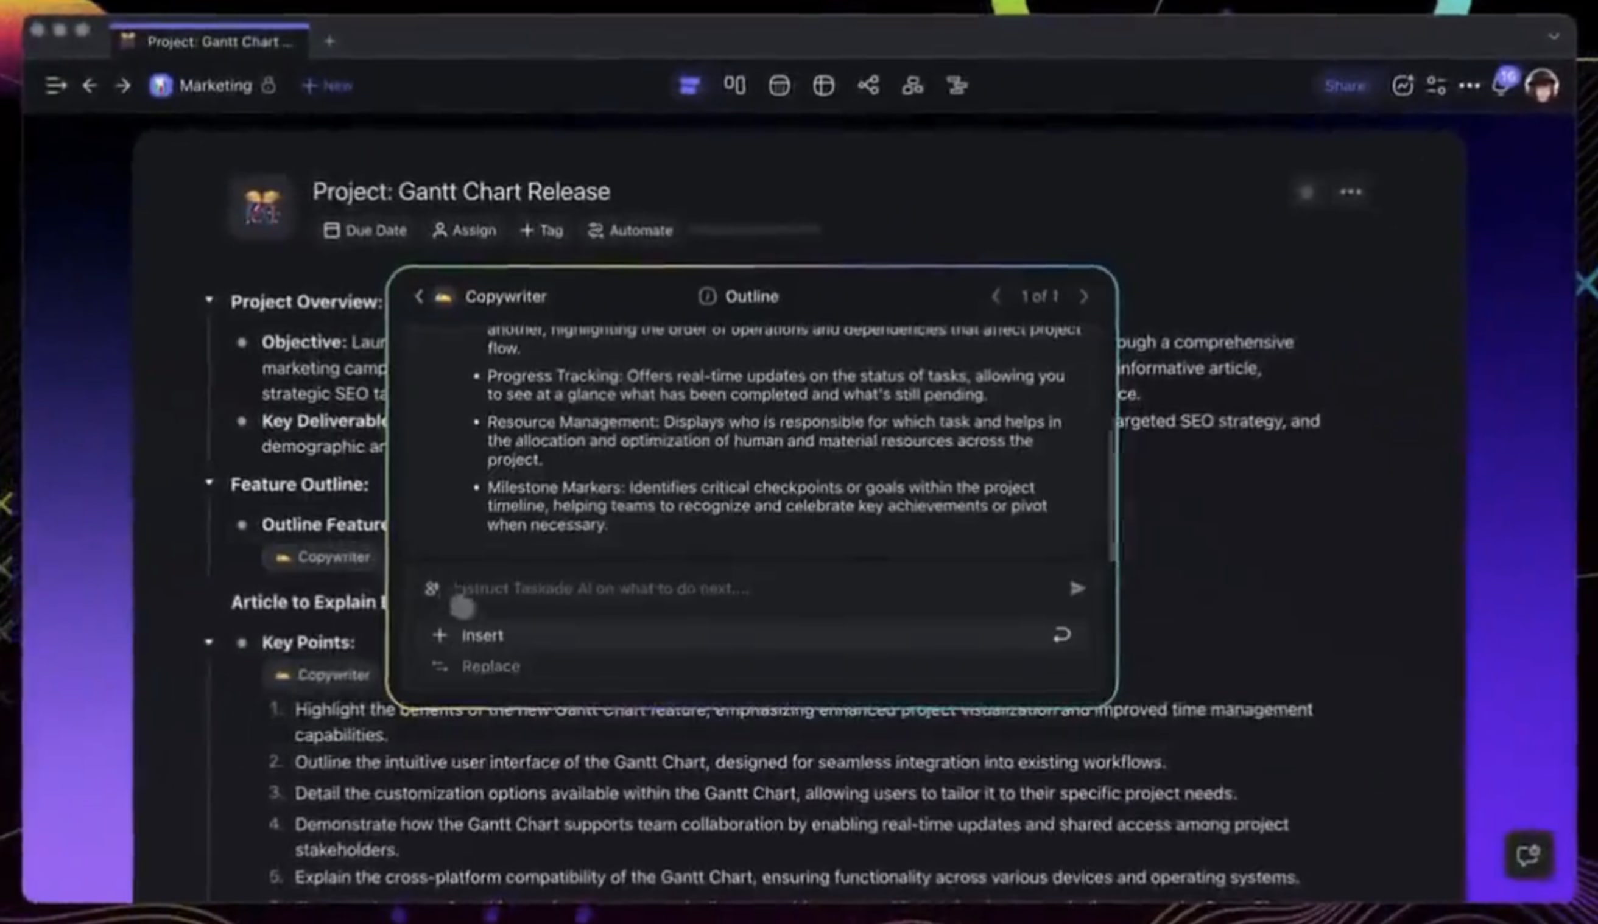
Task: Toggle the sidebar menu icon
Action: click(x=56, y=85)
